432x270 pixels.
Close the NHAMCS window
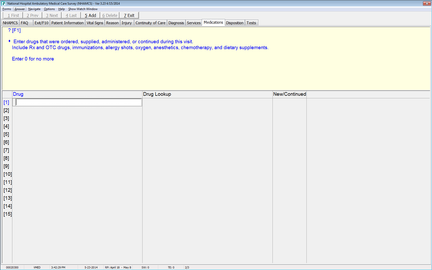point(427,3)
